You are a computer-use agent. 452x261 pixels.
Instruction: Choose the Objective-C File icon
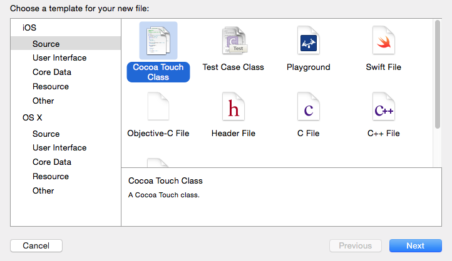pos(158,107)
